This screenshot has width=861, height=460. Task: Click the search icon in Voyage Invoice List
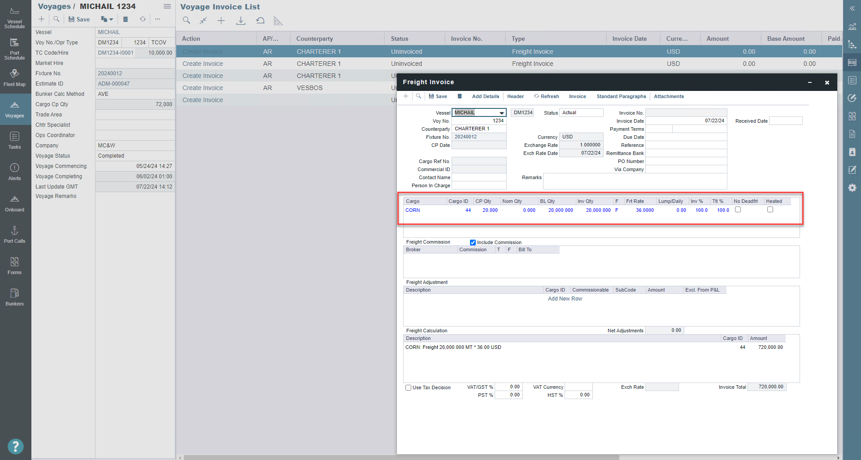(187, 21)
